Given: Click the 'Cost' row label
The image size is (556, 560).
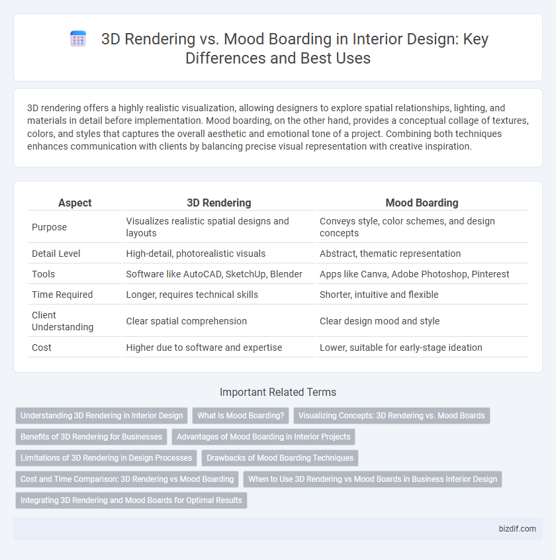Looking at the screenshot, I should point(42,348).
